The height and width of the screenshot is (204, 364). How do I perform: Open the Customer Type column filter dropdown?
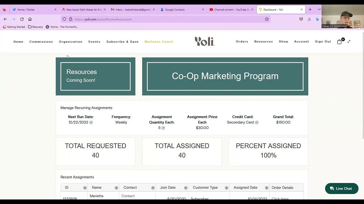tap(227, 188)
